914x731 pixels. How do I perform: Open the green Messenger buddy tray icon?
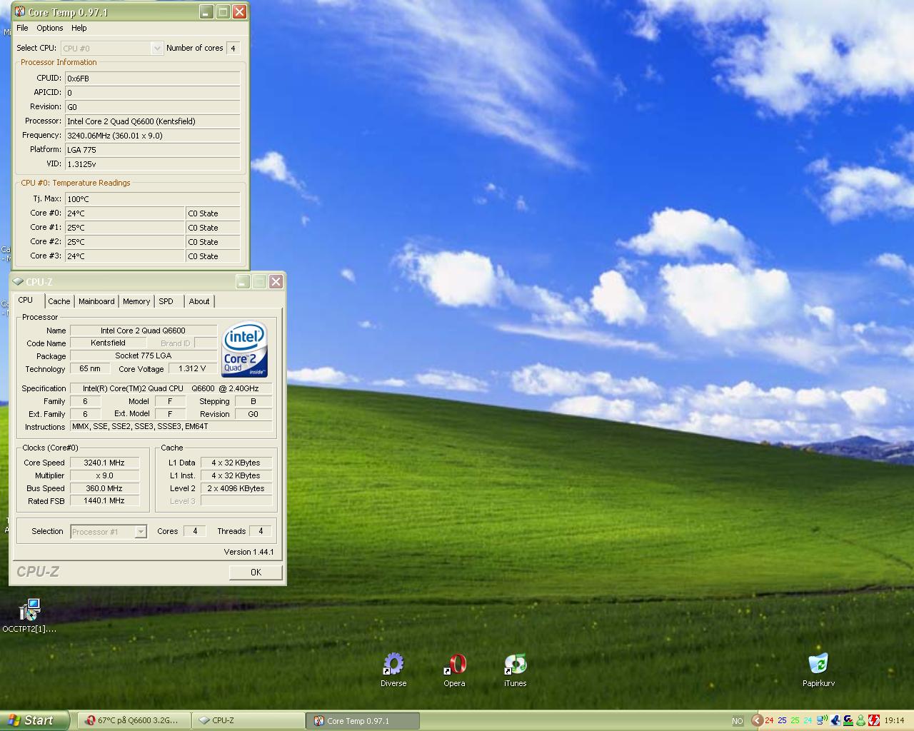point(860,720)
